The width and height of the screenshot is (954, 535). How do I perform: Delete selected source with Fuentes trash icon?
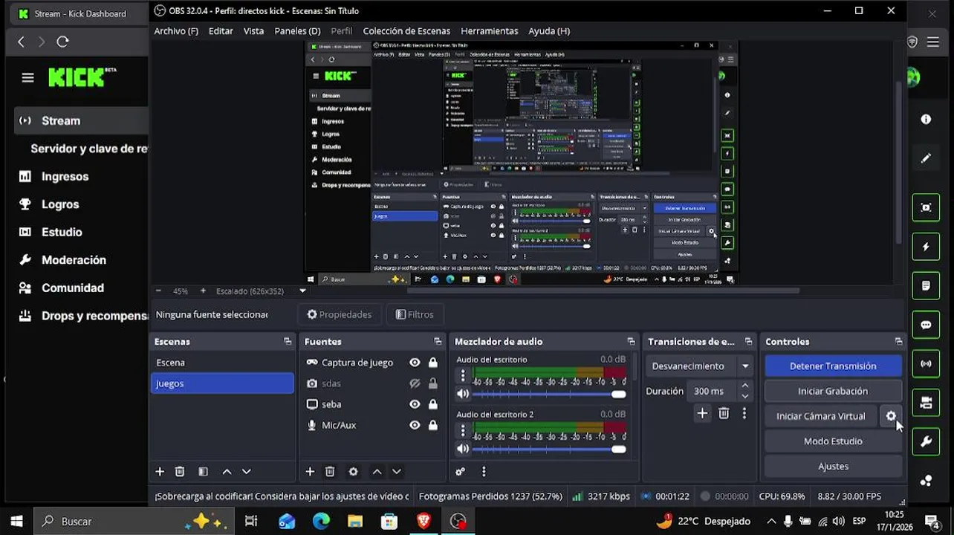coord(330,472)
